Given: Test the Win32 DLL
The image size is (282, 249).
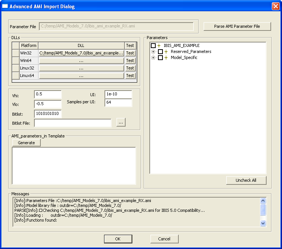Looking at the screenshot, I should pyautogui.click(x=130, y=53).
